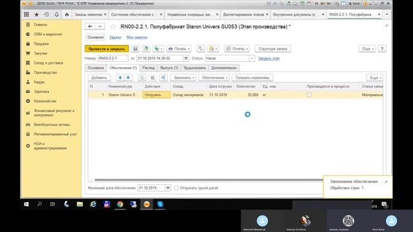Open the create-based-on green icon dropdown
Screen dimensions: 413x232
[x=158, y=49]
